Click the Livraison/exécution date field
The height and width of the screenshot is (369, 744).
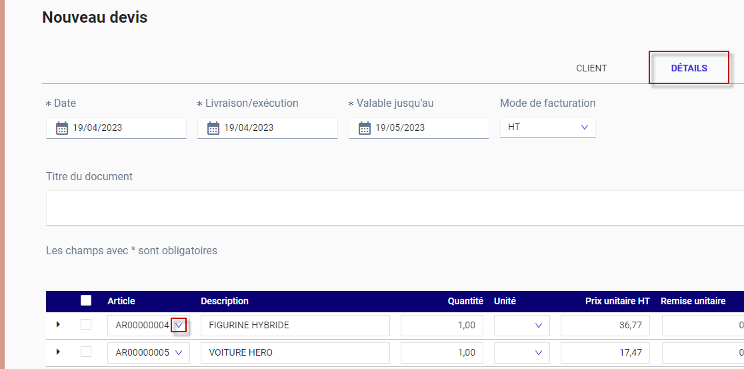pos(267,128)
